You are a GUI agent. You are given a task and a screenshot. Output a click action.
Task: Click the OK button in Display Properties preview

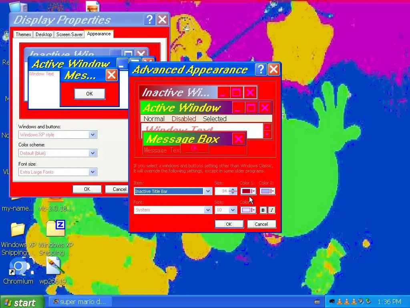click(90, 94)
